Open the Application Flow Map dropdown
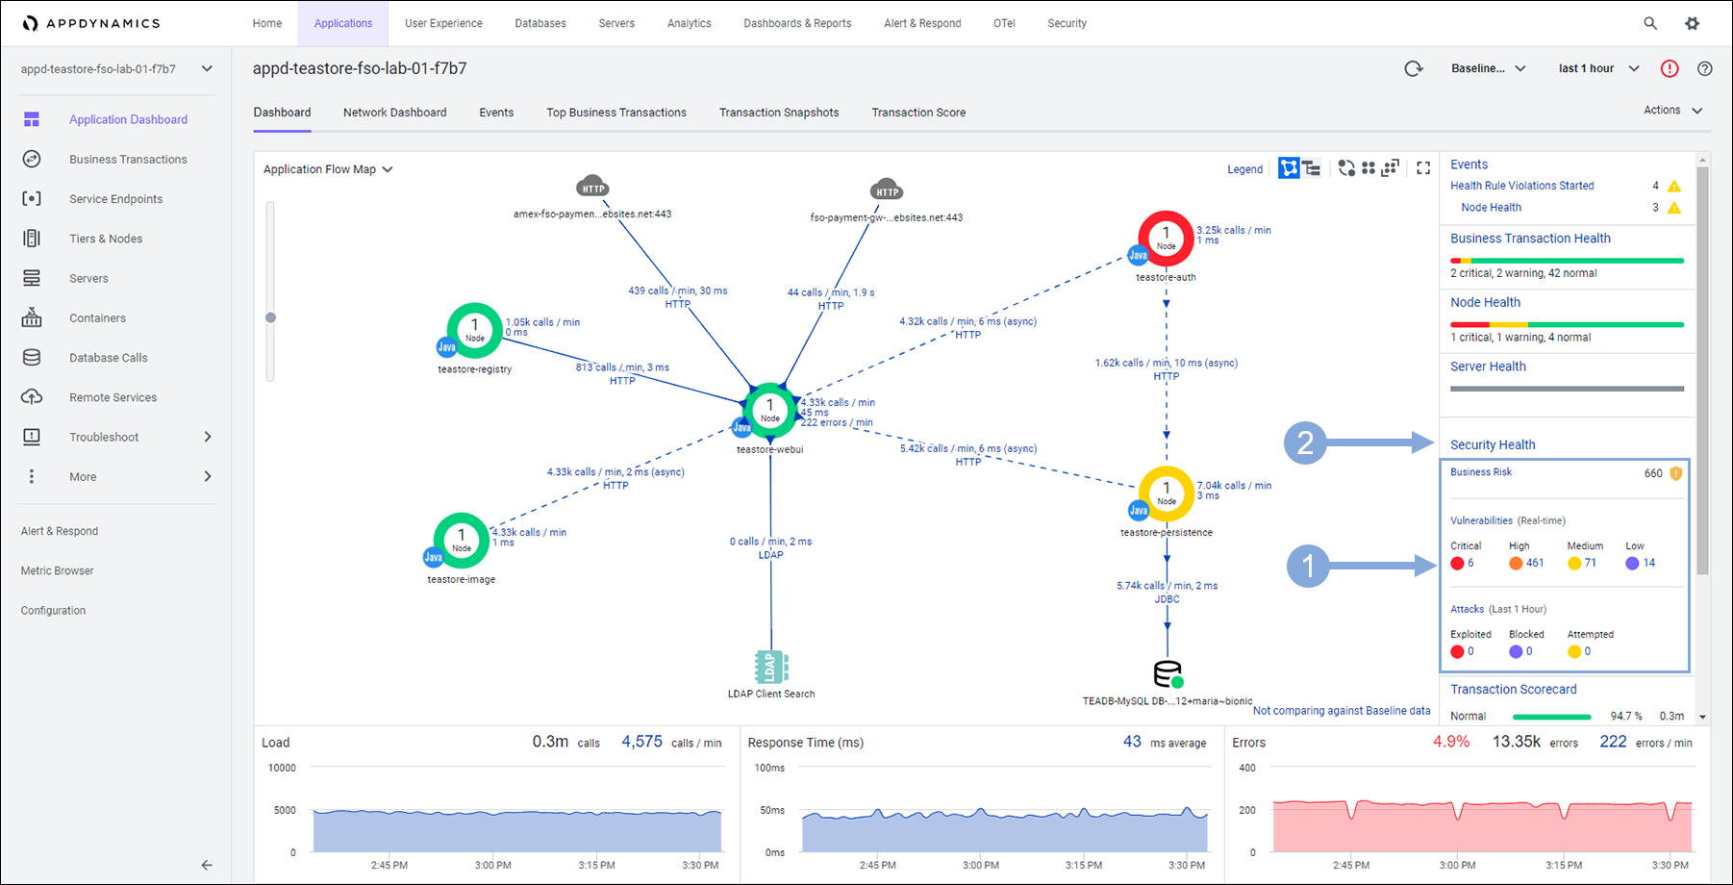1733x885 pixels. pyautogui.click(x=328, y=169)
